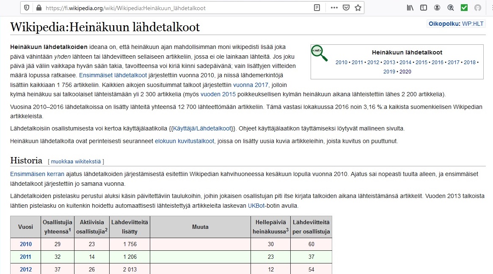Click the page title 'Wikipedia:Heinäkuun lähdetalkoot'
Image resolution: width=493 pixels, height=274 pixels.
point(105,27)
